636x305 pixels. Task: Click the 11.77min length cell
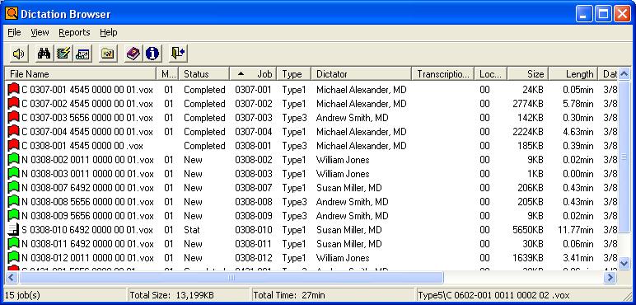click(576, 229)
